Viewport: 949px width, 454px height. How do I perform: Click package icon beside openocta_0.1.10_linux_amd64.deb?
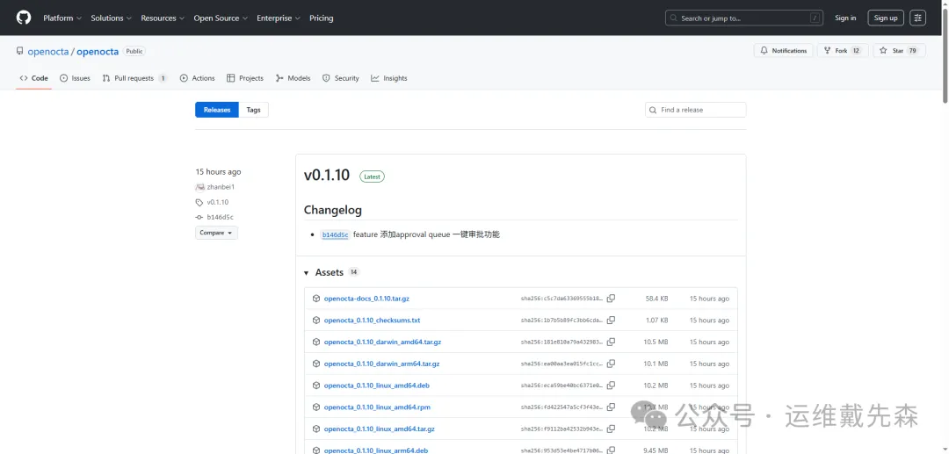point(316,386)
